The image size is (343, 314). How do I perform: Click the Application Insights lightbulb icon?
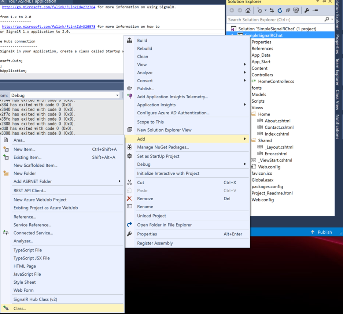129,96
